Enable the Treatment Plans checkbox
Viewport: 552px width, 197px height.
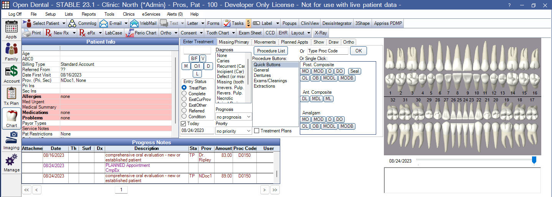pos(256,131)
